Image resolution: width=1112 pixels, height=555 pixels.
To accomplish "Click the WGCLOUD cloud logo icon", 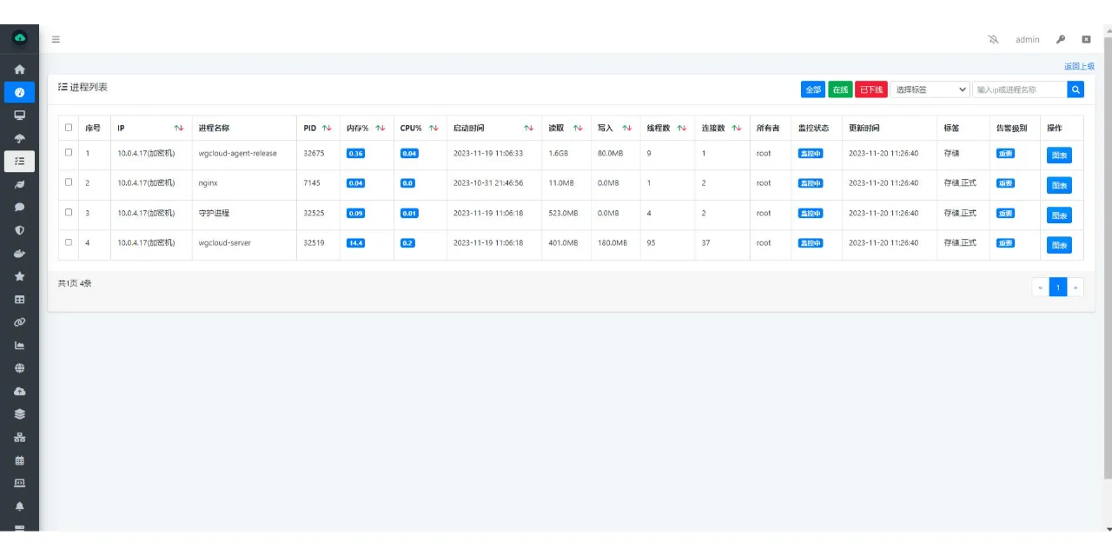I will (19, 38).
